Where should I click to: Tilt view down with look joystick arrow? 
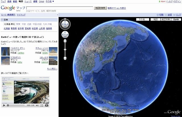(65, 27)
